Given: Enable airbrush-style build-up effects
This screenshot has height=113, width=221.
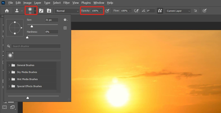Looking at the screenshot, I should (136, 11).
